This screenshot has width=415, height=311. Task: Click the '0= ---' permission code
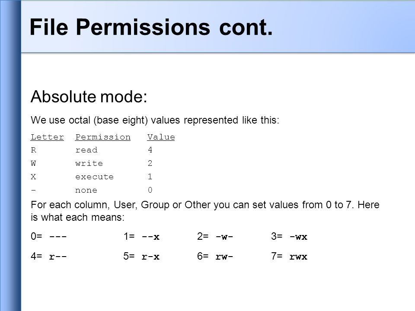click(x=49, y=236)
